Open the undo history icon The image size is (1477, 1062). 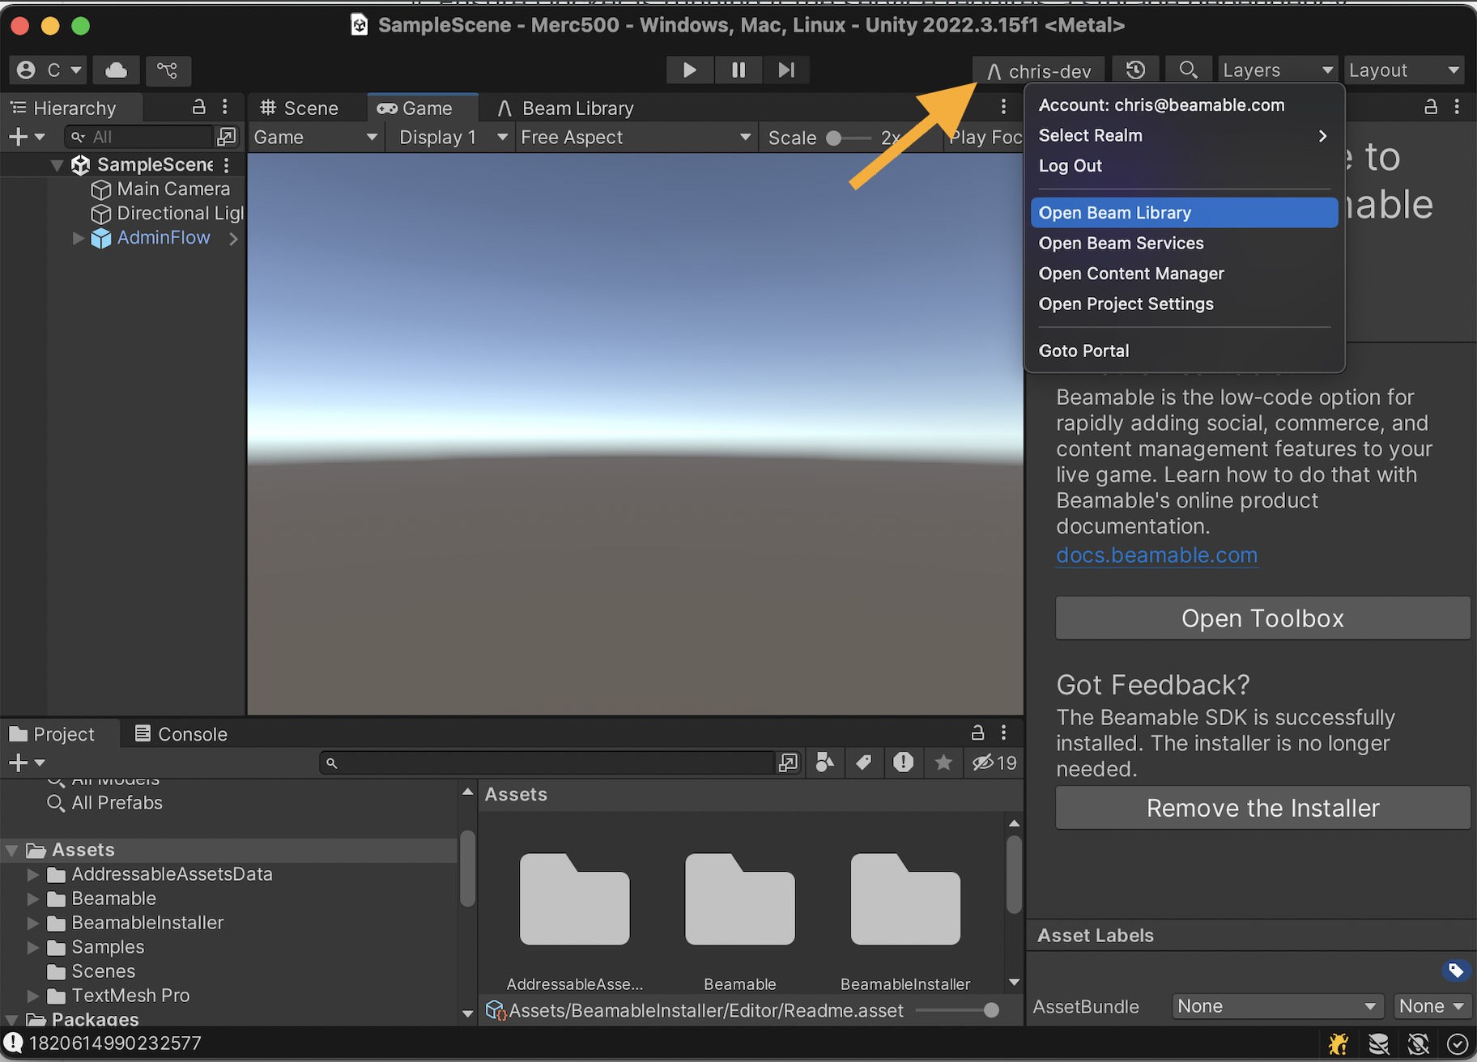click(1136, 70)
